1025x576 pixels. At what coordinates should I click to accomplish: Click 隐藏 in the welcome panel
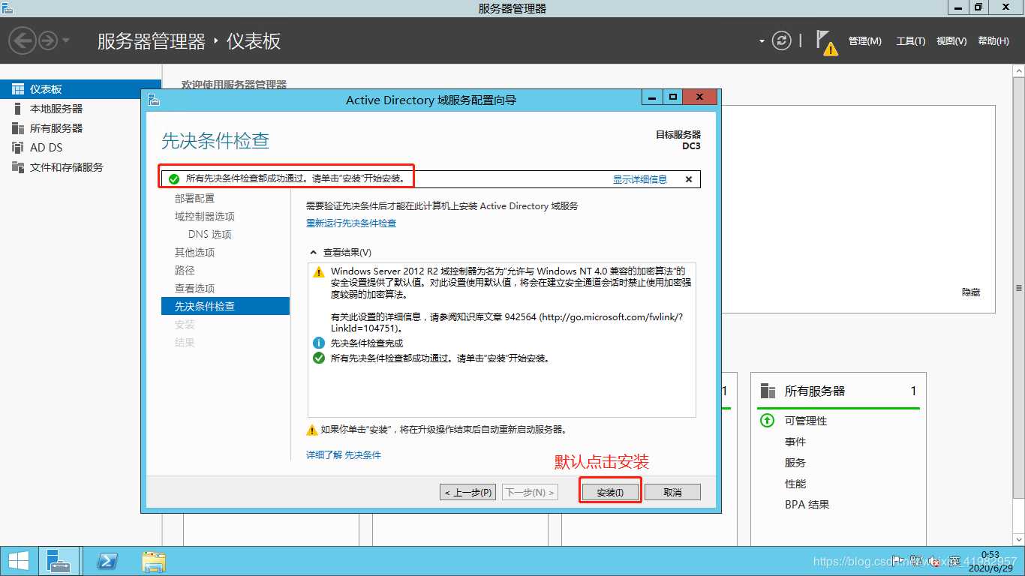[x=971, y=292]
